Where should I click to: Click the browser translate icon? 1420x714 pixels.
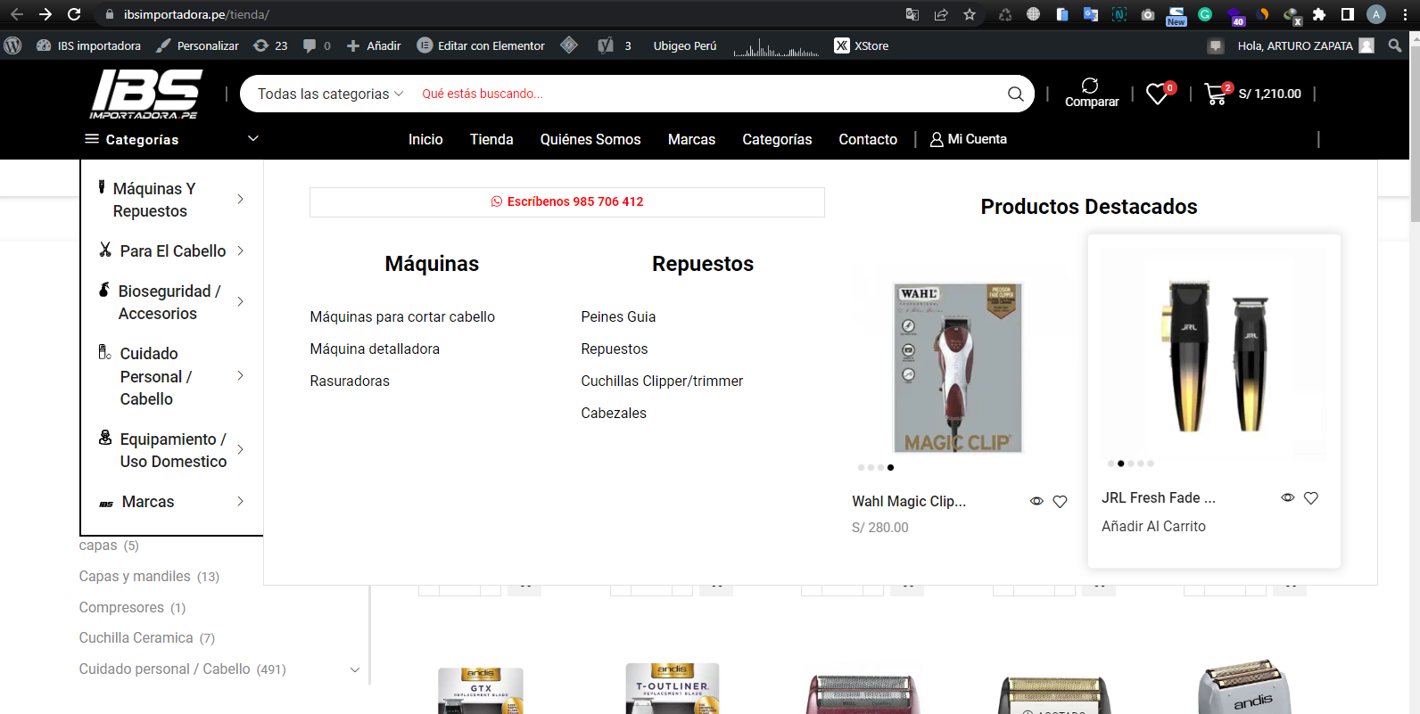click(x=912, y=14)
